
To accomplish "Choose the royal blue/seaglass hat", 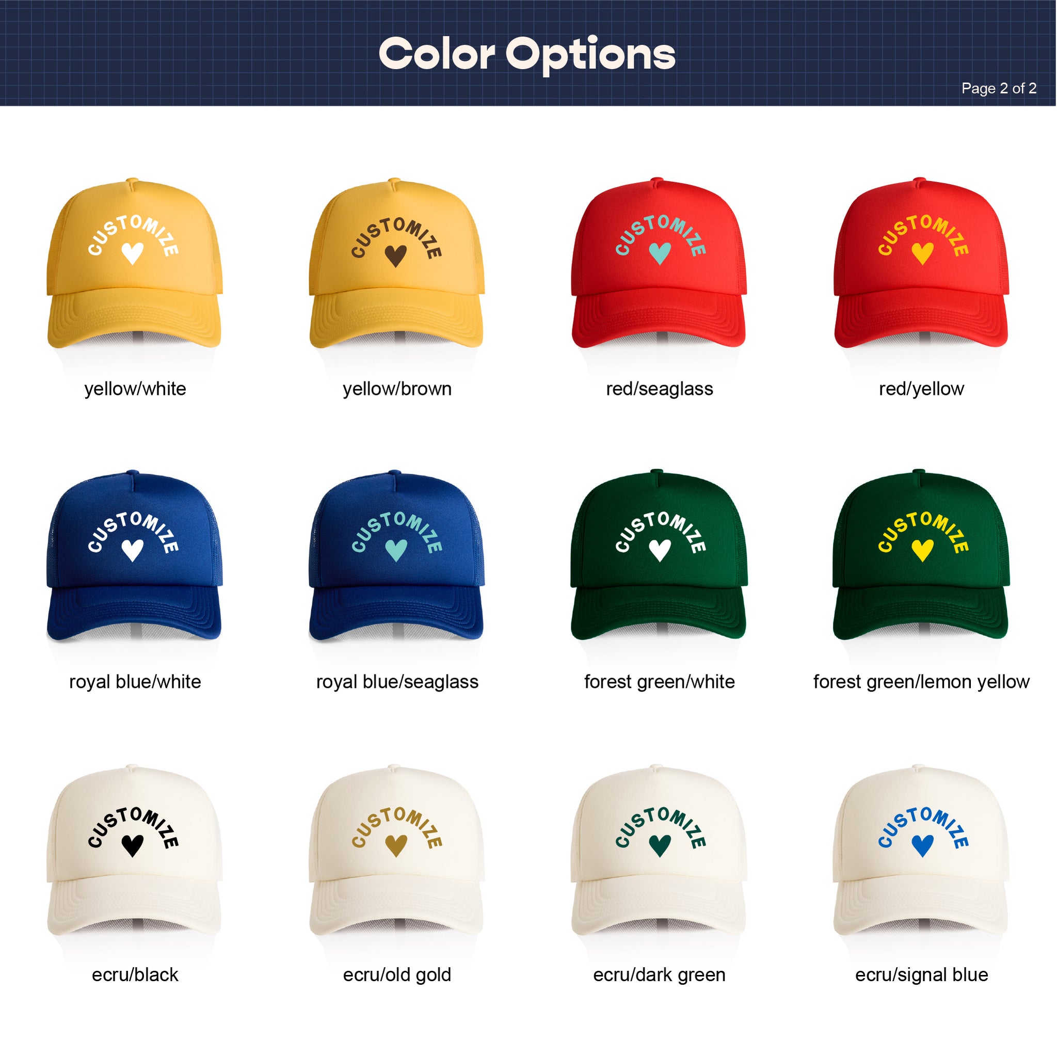I will (x=397, y=555).
